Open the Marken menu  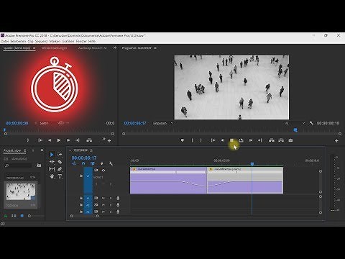[55, 41]
